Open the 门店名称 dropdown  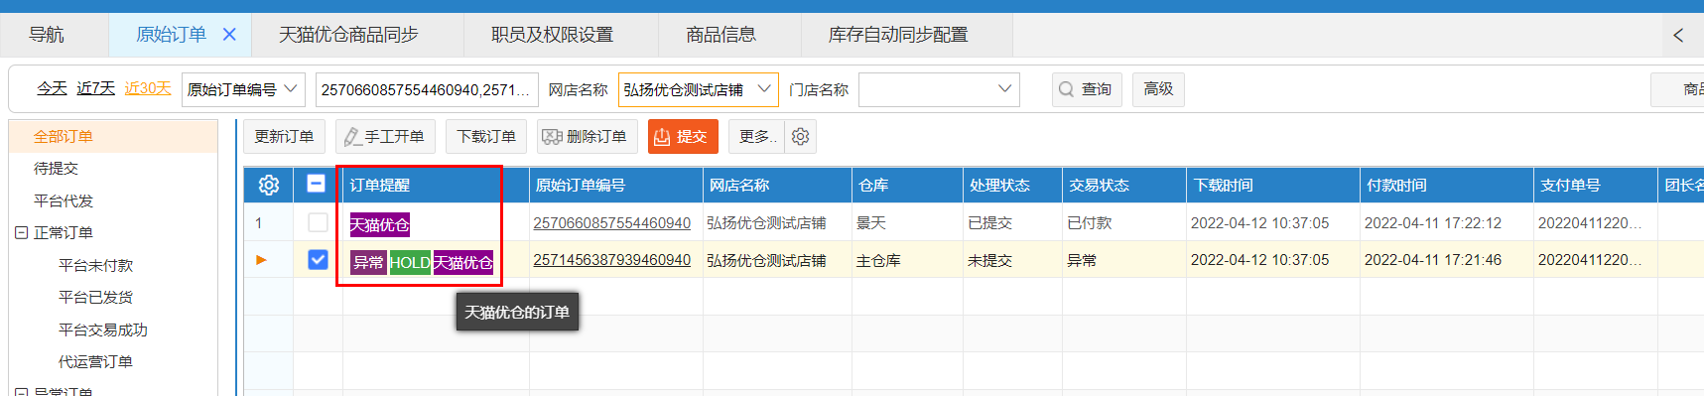[939, 89]
